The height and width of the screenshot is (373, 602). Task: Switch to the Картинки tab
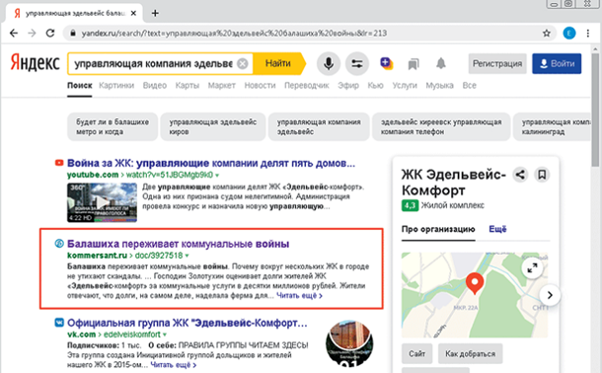116,86
